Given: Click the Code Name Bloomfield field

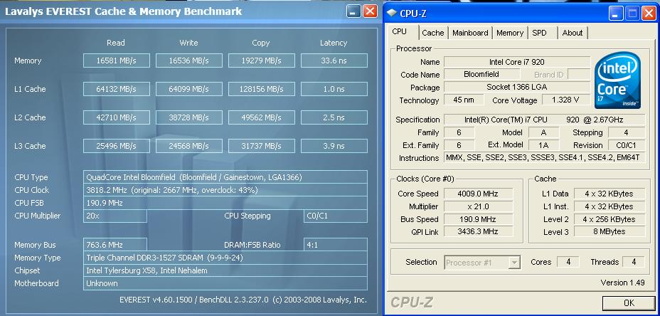Looking at the screenshot, I should point(481,74).
